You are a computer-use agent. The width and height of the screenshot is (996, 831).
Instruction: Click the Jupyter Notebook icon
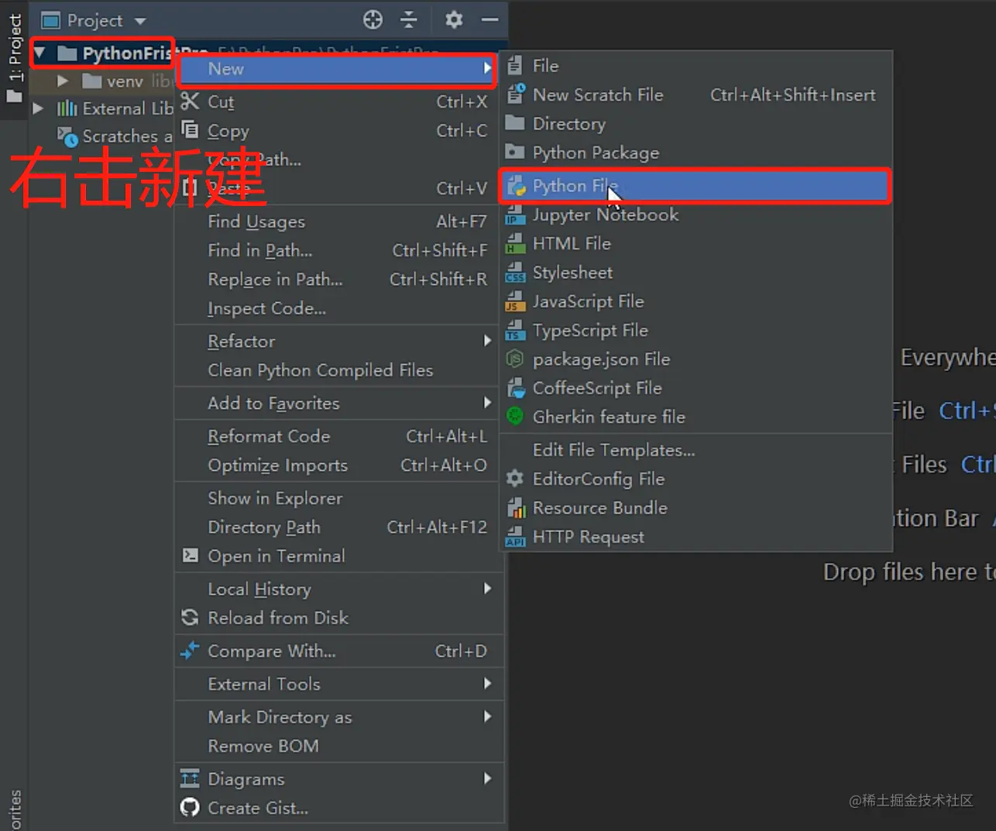[x=515, y=215]
